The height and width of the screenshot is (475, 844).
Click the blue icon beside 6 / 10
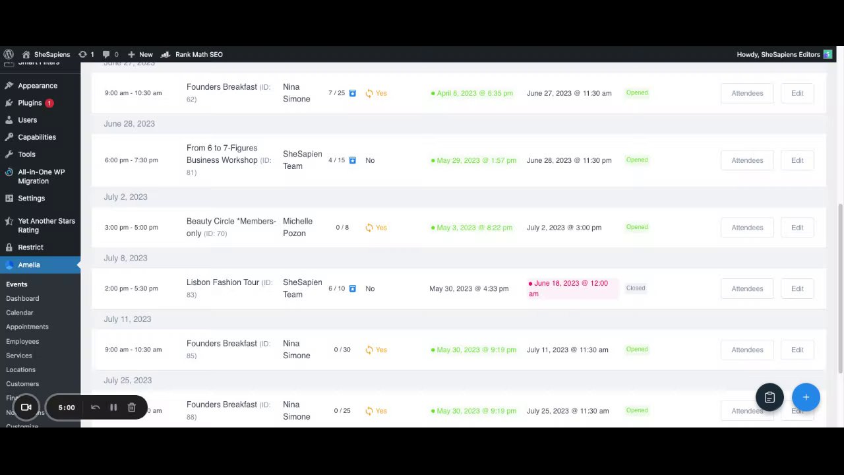coord(352,288)
